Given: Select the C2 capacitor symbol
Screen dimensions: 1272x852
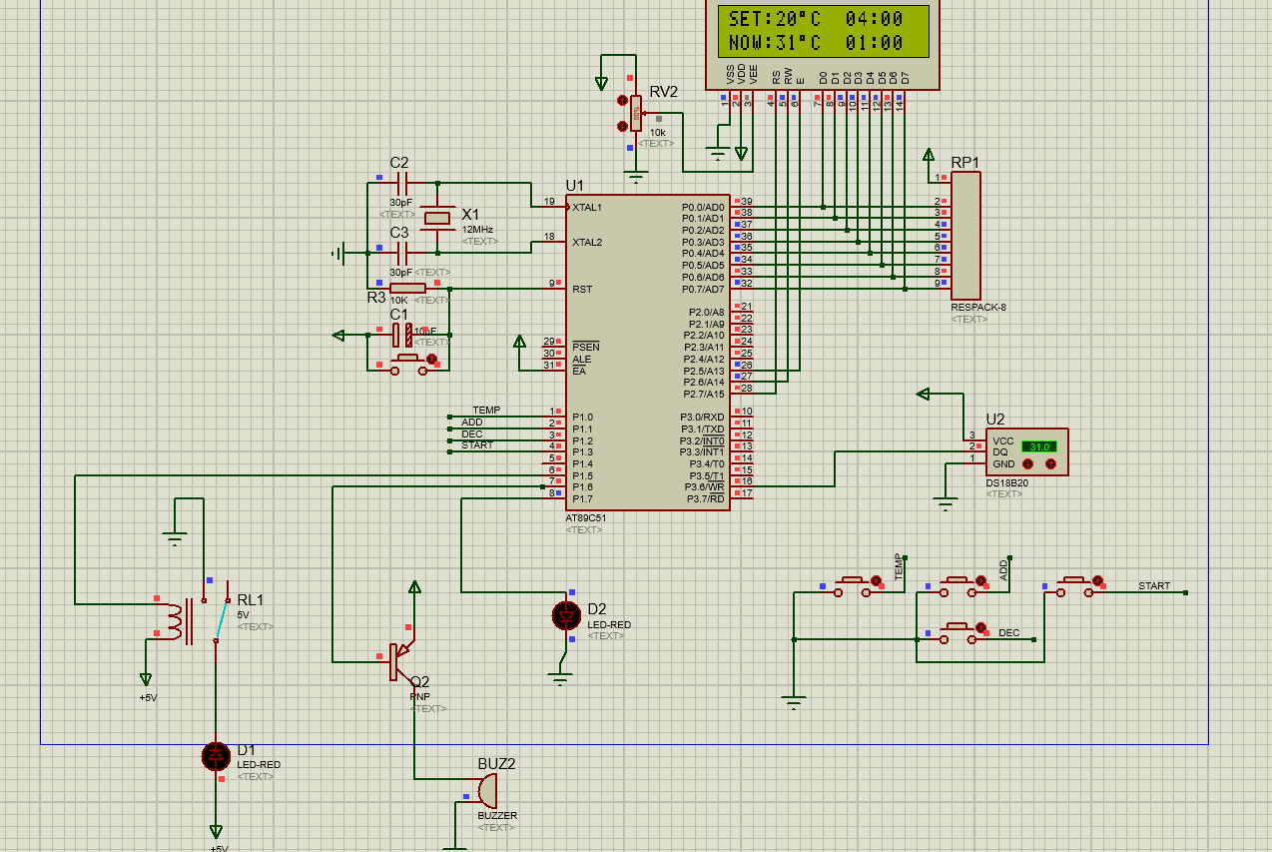Looking at the screenshot, I should coord(403,184).
